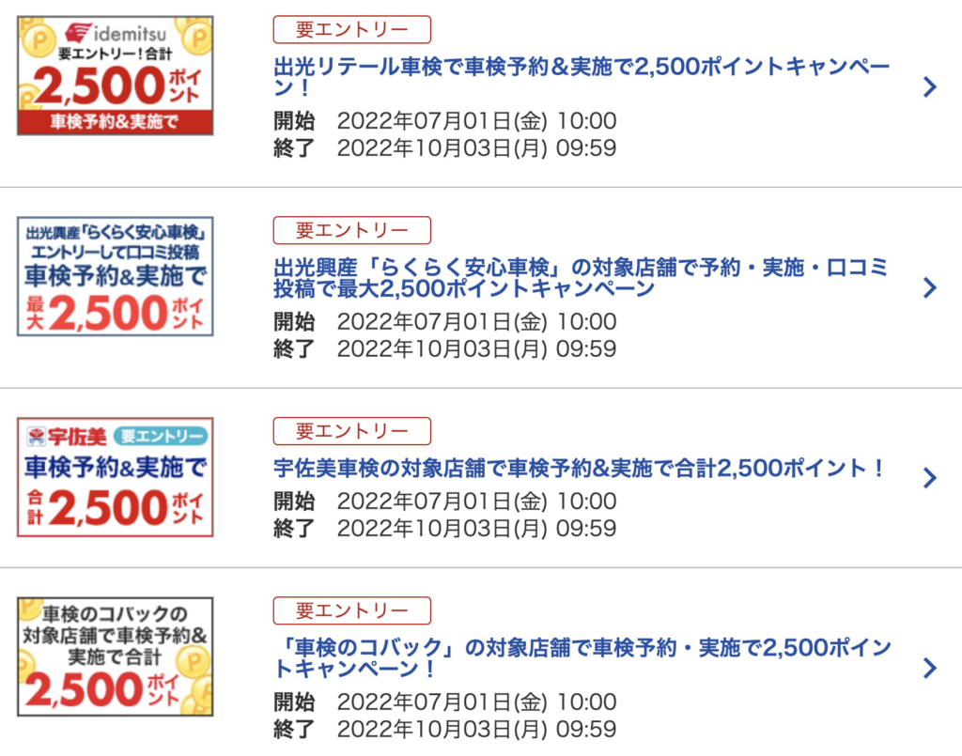The width and height of the screenshot is (962, 756).
Task: Open 出光興産「らくらく安心車検」campaign title link
Action: [581, 277]
